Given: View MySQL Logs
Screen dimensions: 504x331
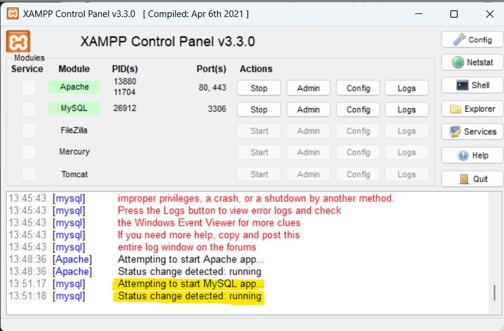Looking at the screenshot, I should [x=406, y=110].
